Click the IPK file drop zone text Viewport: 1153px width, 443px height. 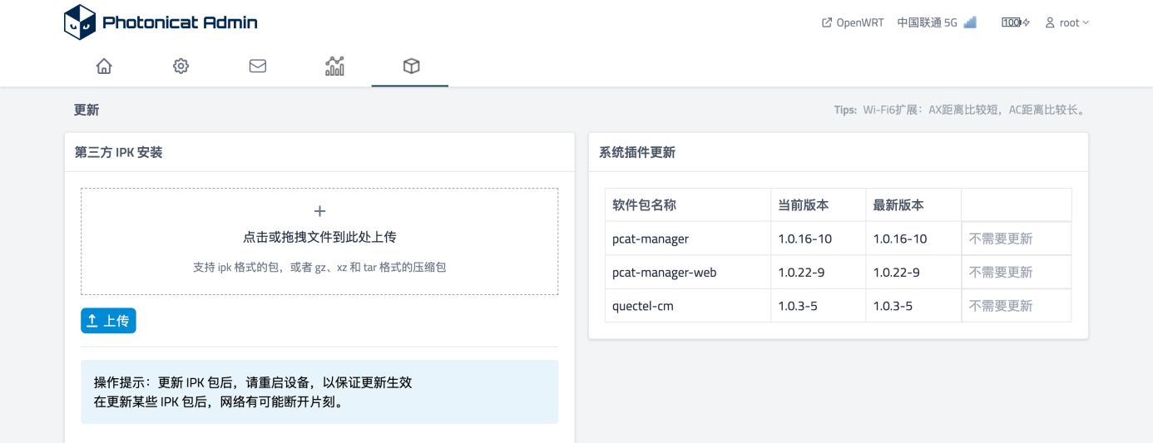coord(319,237)
